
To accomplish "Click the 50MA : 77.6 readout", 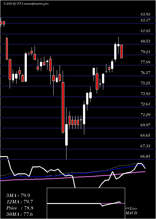I will pyautogui.click(x=20, y=214).
